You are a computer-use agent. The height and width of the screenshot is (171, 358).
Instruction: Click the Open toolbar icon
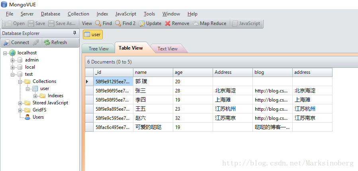click(9, 23)
